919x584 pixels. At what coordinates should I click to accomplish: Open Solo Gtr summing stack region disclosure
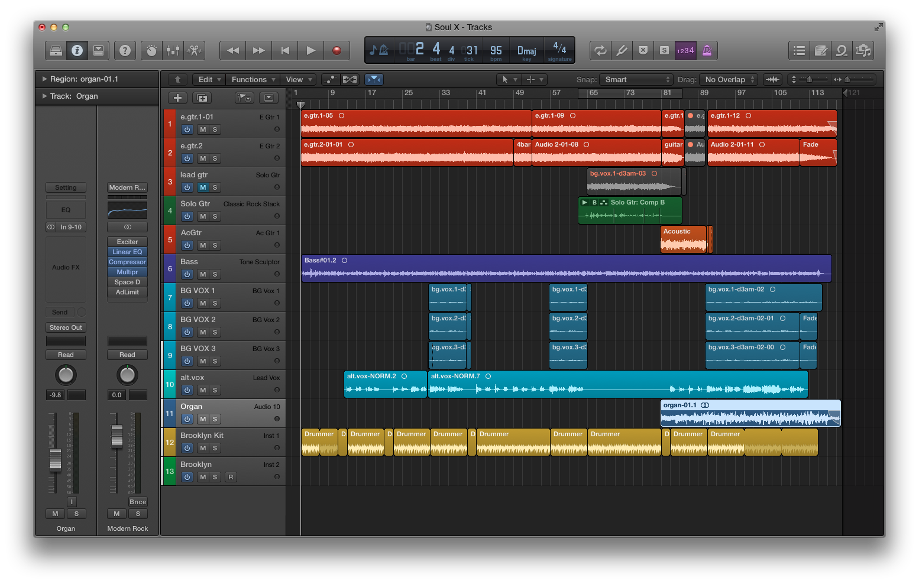[584, 202]
